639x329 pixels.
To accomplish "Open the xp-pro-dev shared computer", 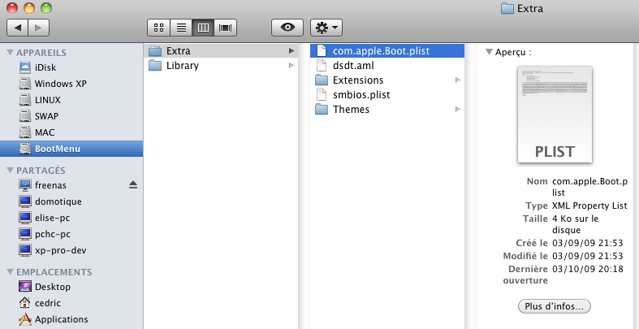I will pos(71,250).
